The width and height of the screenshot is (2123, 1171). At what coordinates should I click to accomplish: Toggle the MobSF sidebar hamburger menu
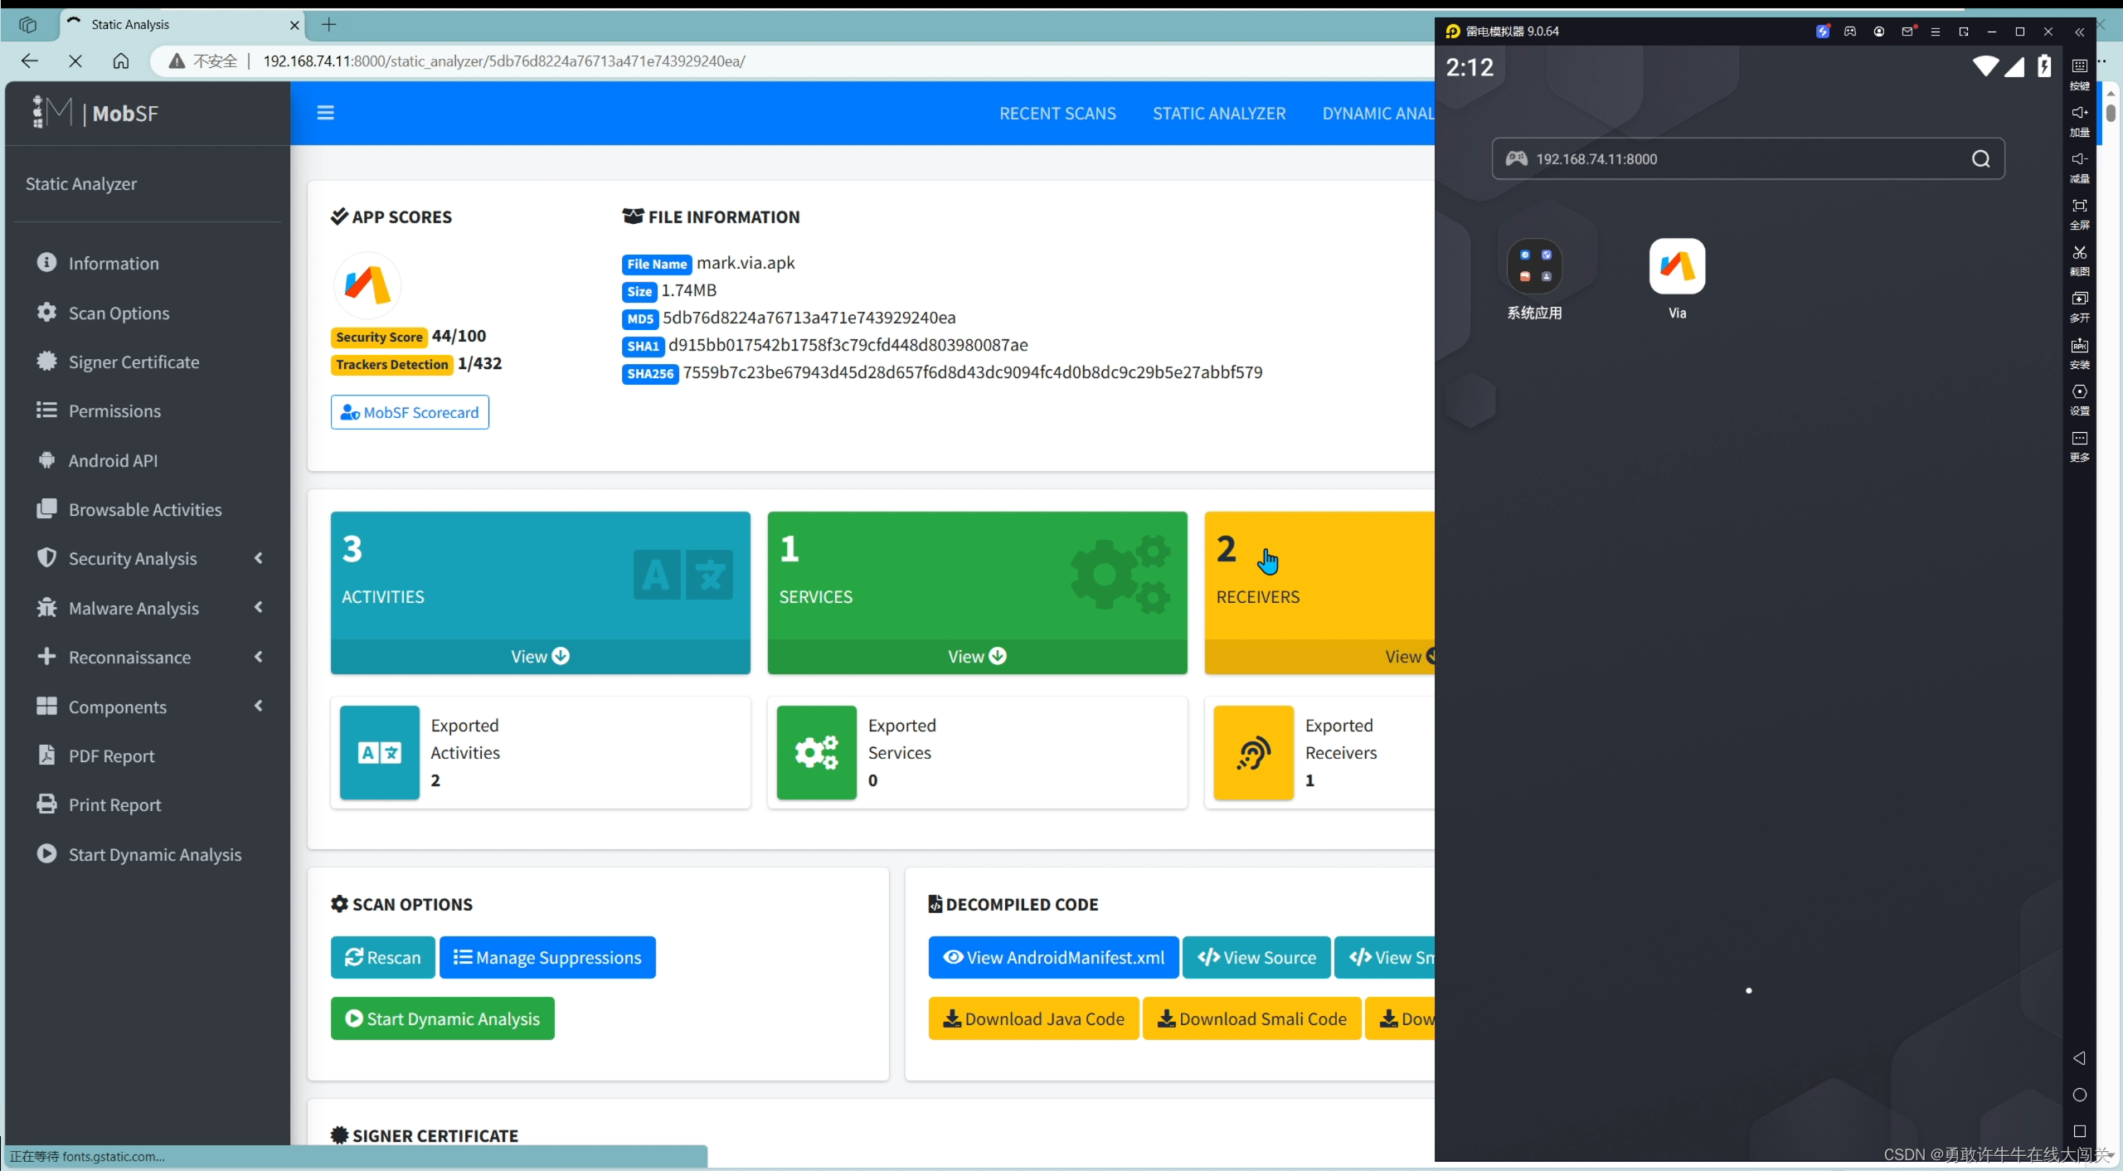325,113
